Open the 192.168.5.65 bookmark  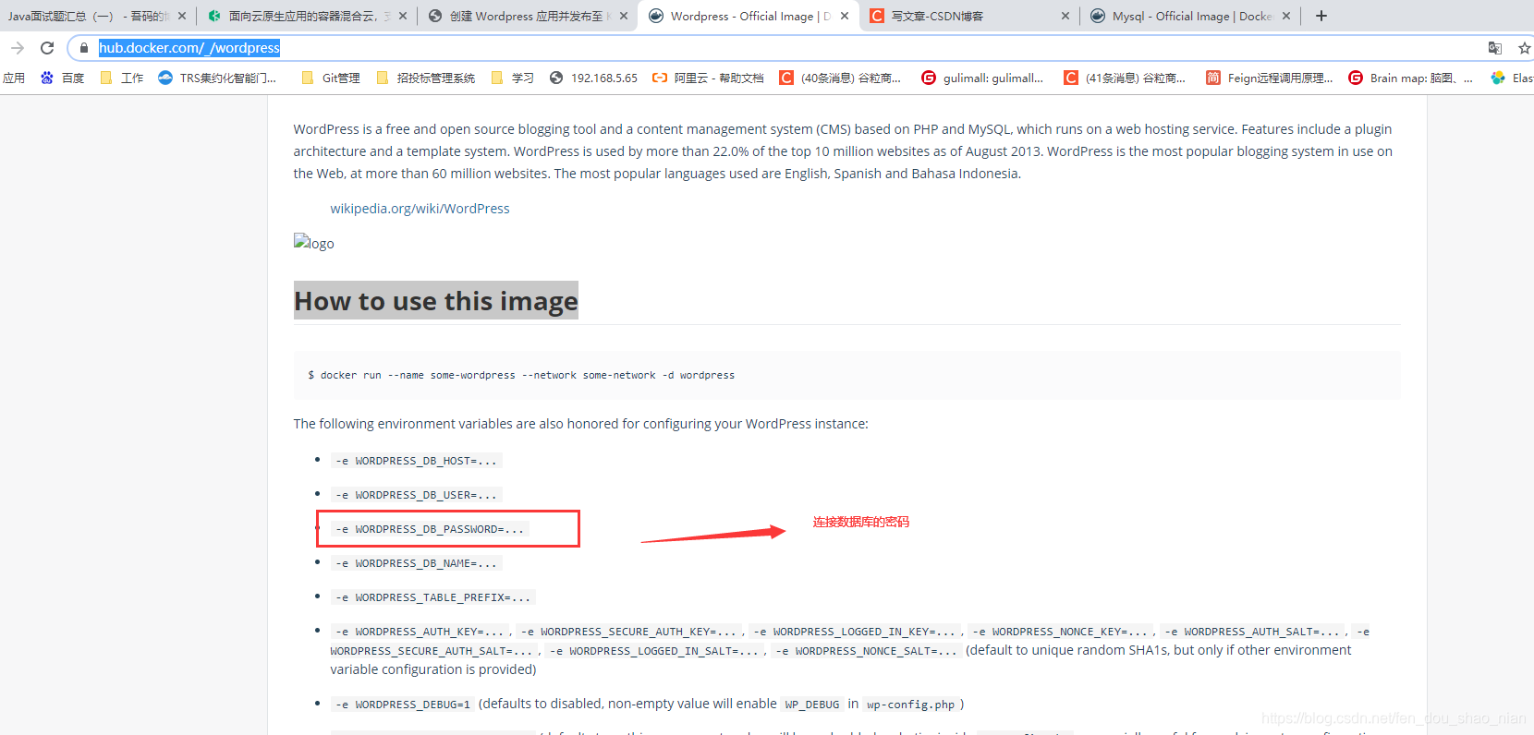point(593,78)
